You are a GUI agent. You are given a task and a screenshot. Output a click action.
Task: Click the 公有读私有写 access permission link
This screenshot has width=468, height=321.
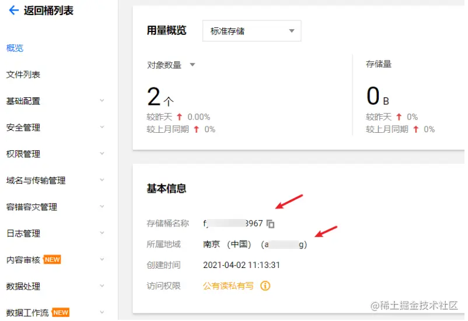pyautogui.click(x=228, y=286)
